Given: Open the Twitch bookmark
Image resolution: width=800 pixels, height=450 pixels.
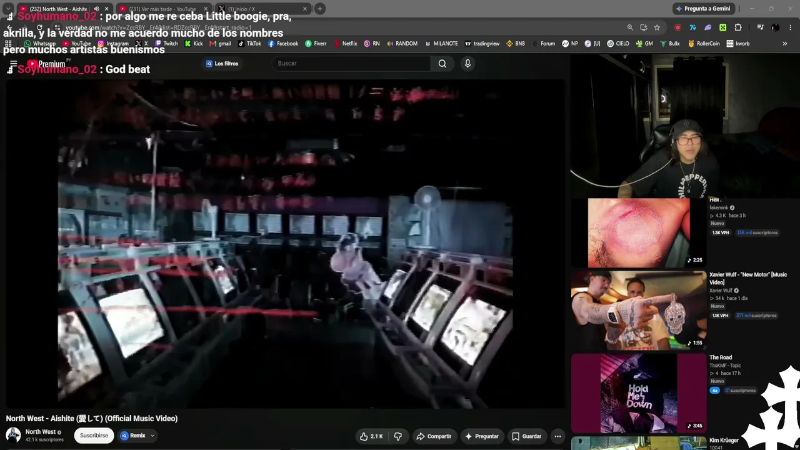Looking at the screenshot, I should click(166, 44).
